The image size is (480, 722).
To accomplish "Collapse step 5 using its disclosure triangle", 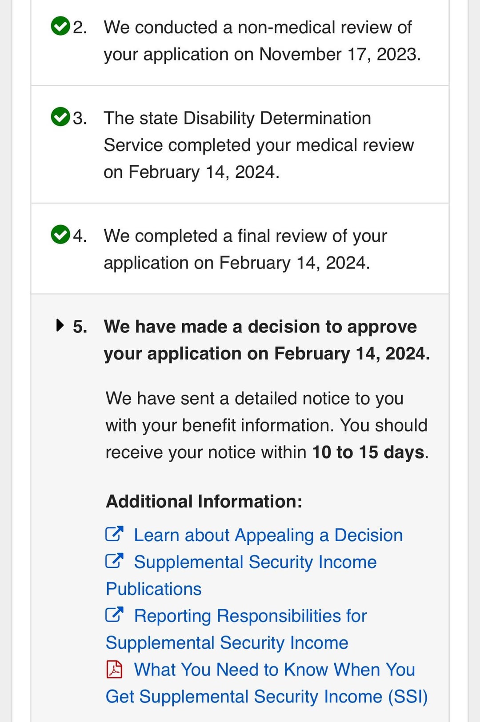I will click(x=60, y=325).
